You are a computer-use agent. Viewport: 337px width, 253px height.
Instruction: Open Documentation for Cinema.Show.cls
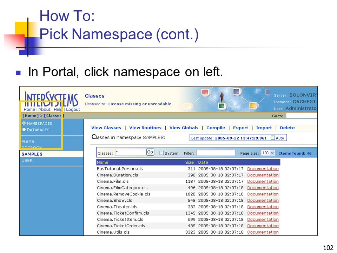[263, 201]
